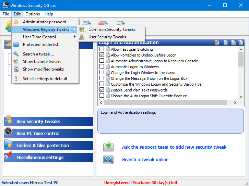This screenshot has height=186, width=249.
Task: Click the document with green checkmark header icon
Action: pos(234,42)
